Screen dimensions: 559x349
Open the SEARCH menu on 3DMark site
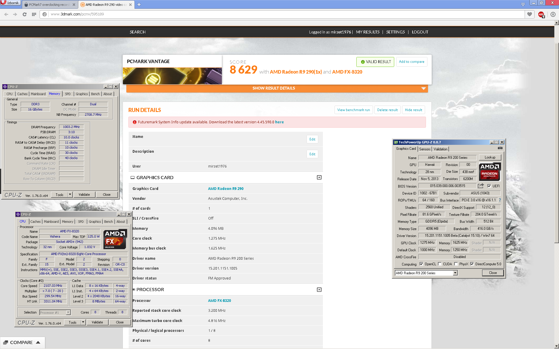click(x=138, y=32)
